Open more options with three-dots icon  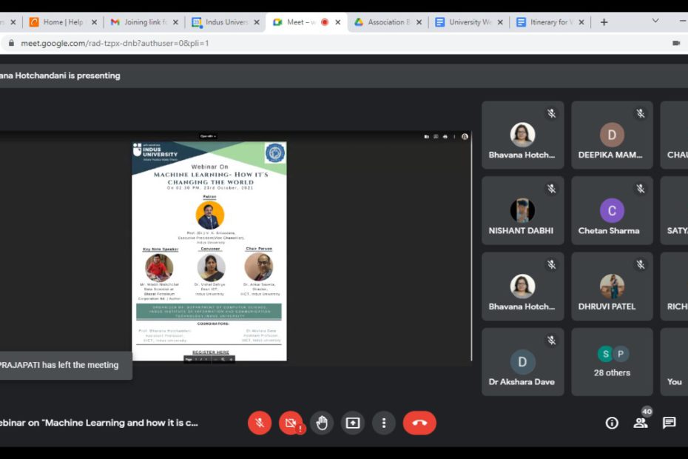click(384, 423)
